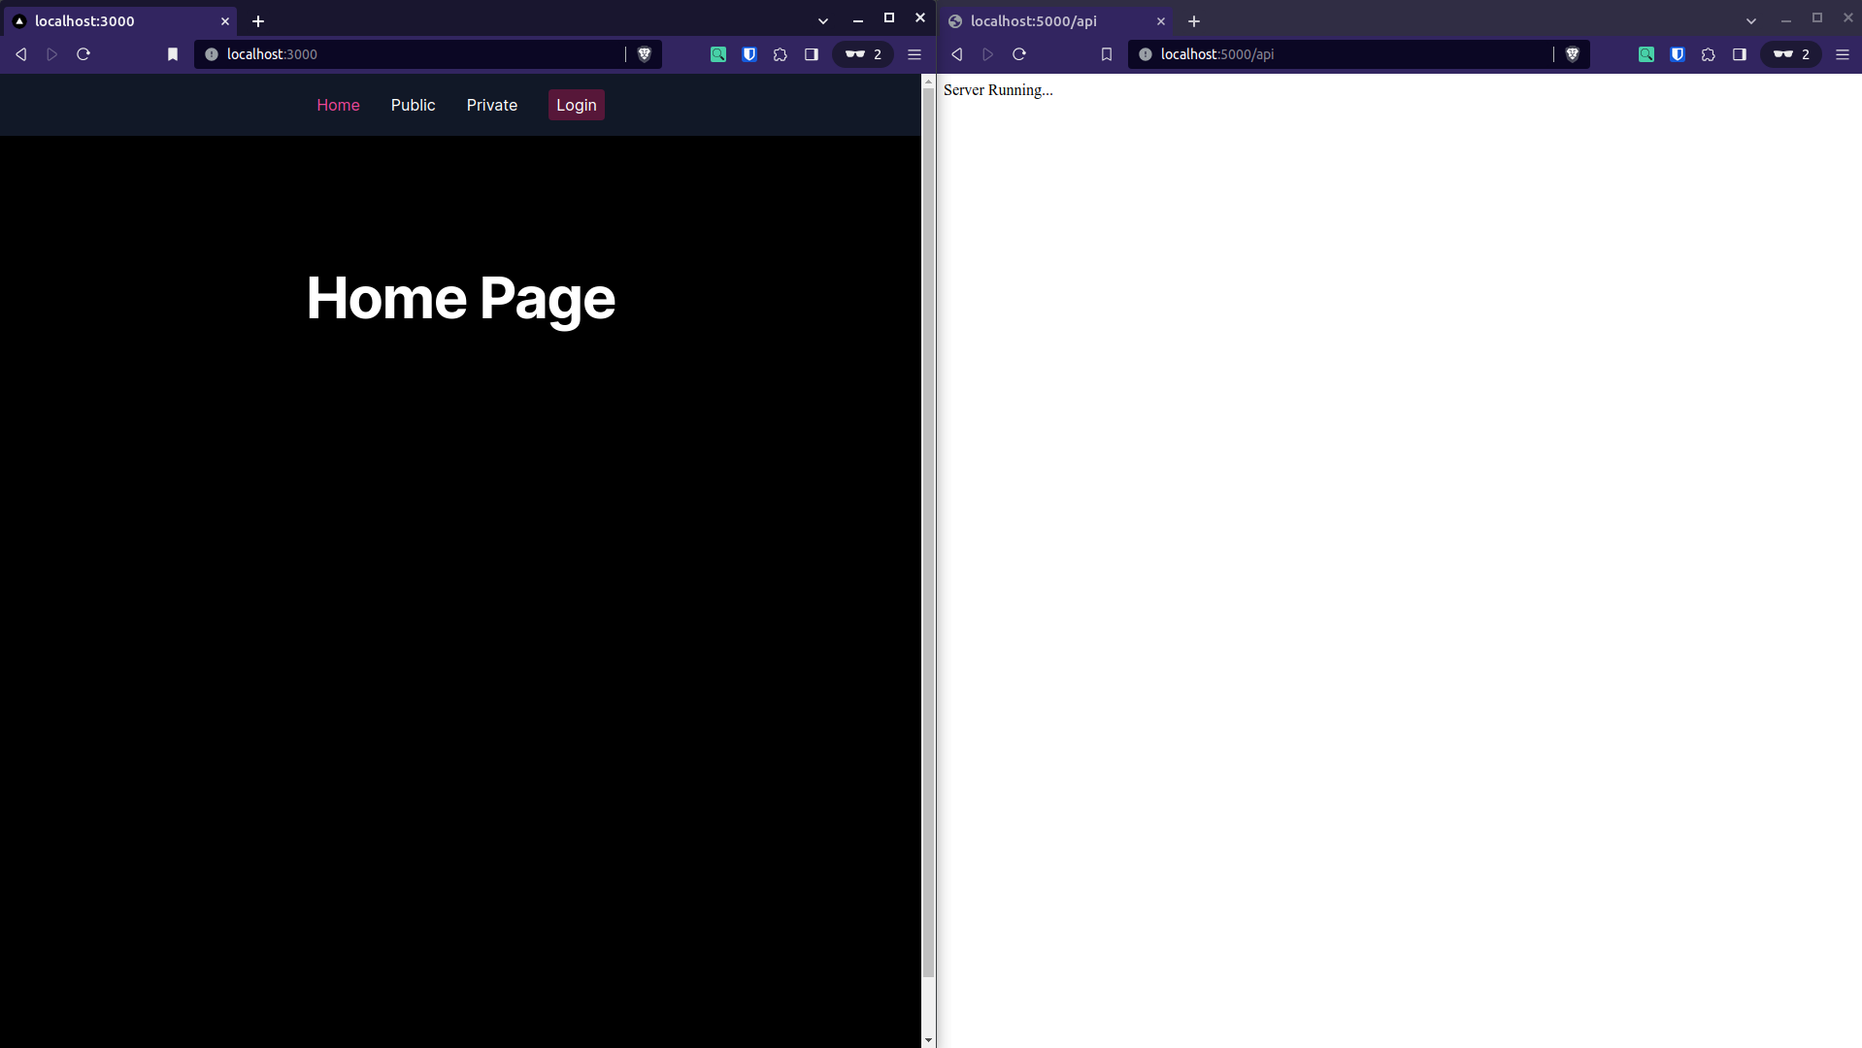The width and height of the screenshot is (1862, 1048).
Task: Open the tab search dropdown on right window
Action: point(1750,20)
